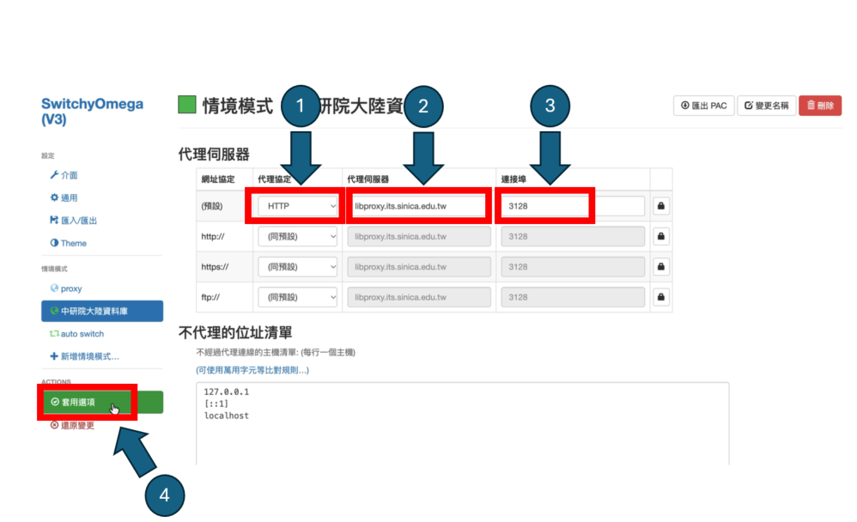Click the ftp:// row label
Image resolution: width=857 pixels, height=522 pixels.
(210, 297)
